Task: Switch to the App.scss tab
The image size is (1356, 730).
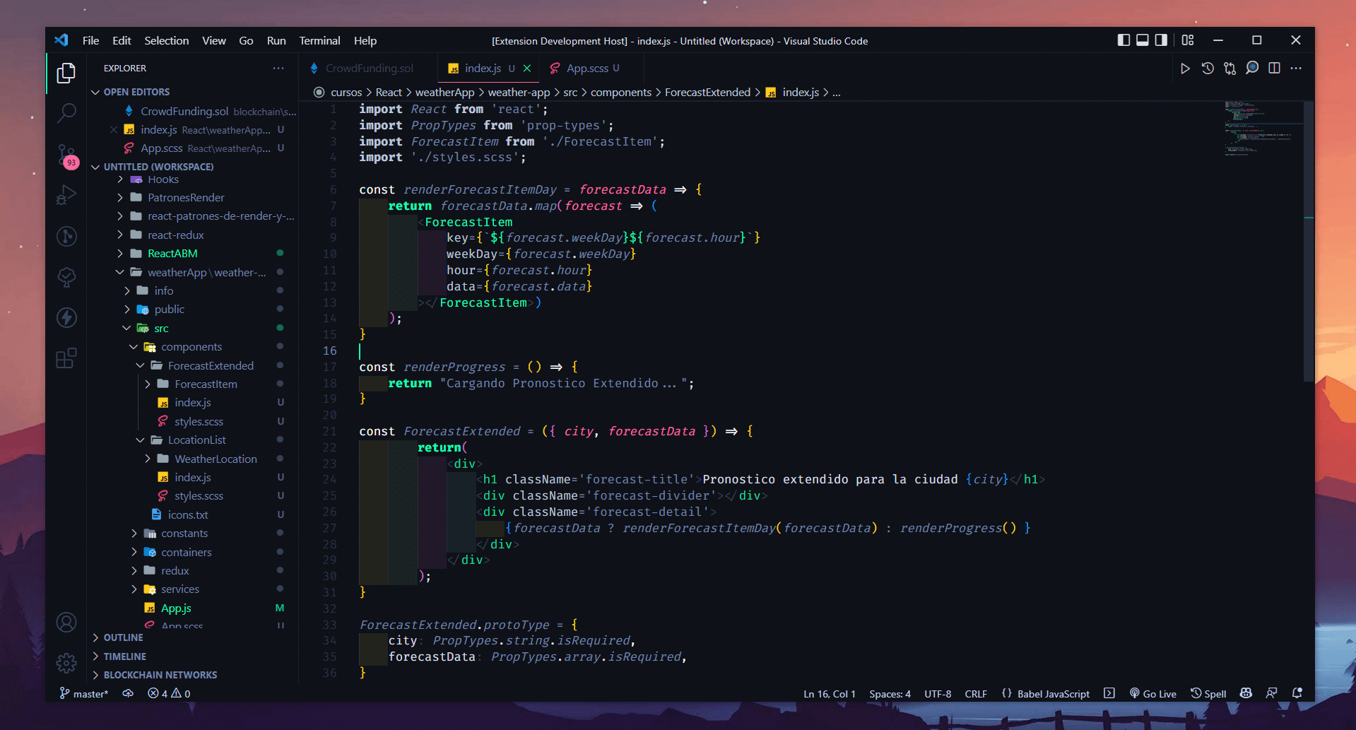Action: coord(592,69)
